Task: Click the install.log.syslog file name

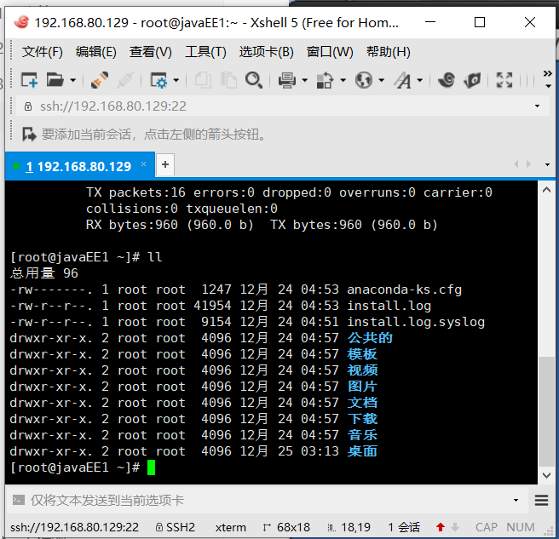Action: coord(416,322)
